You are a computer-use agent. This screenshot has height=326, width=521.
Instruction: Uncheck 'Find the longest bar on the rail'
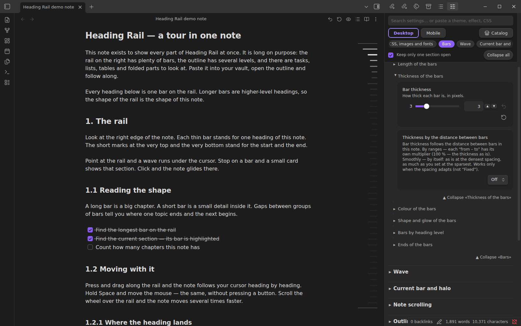coord(90,230)
